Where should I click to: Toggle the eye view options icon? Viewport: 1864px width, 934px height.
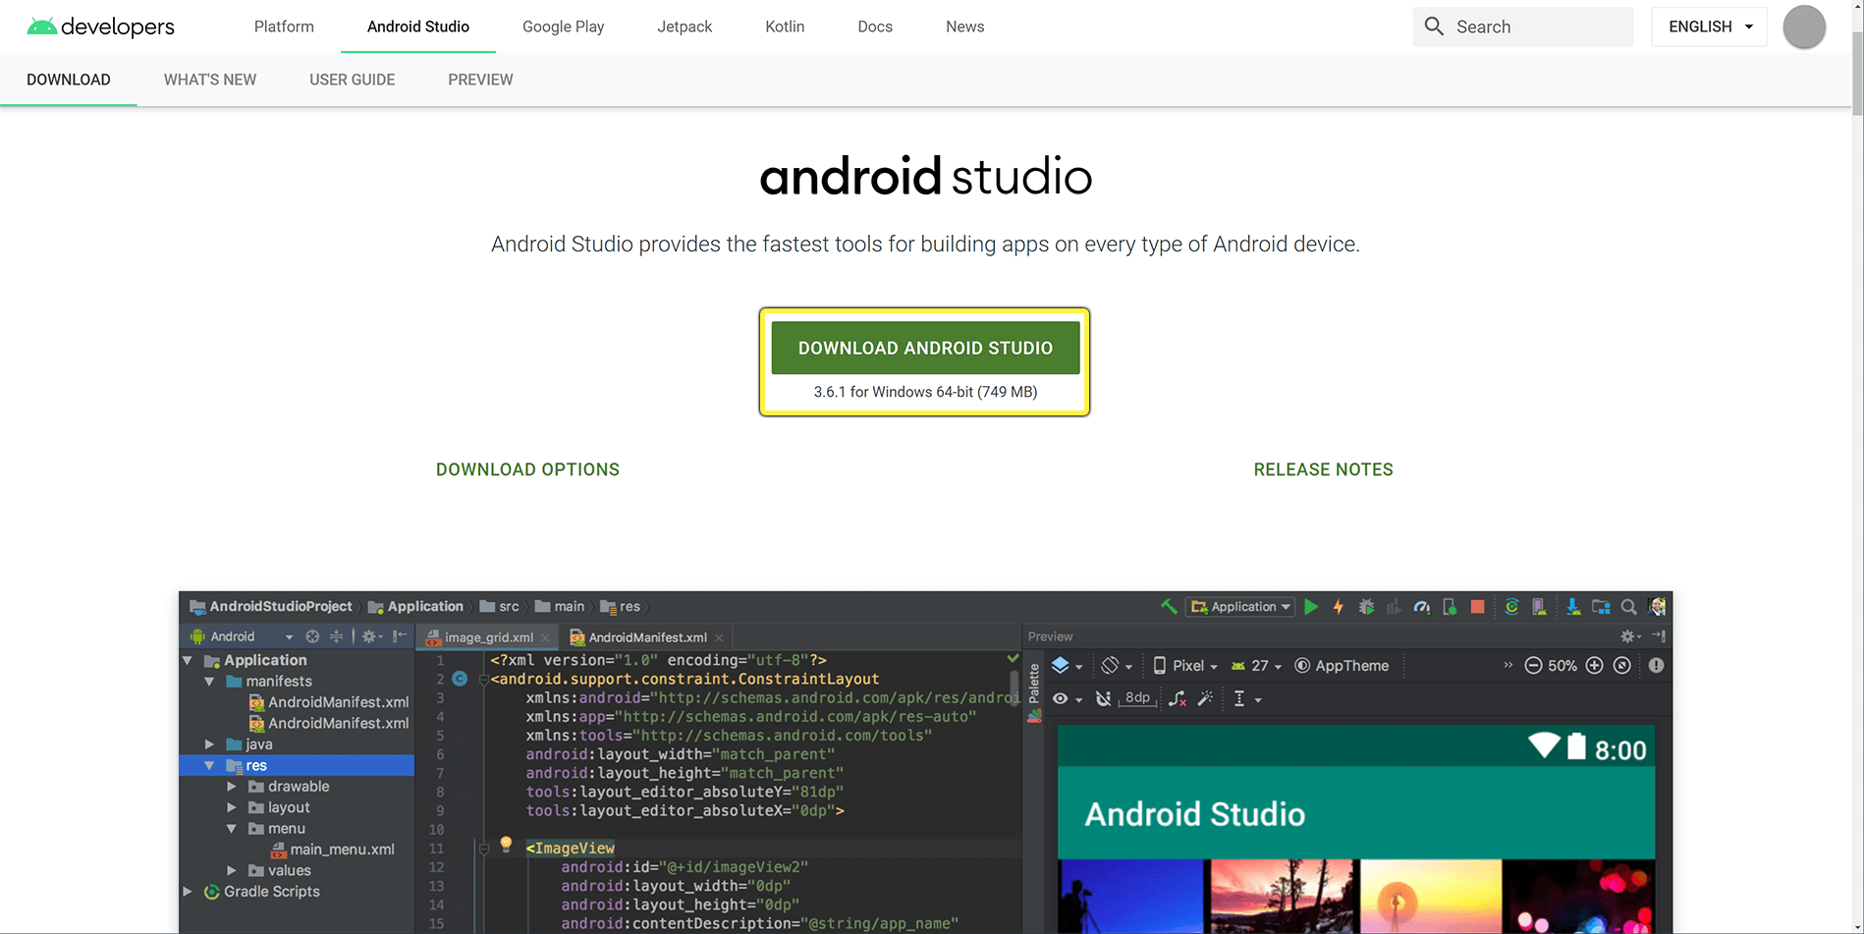click(1061, 698)
